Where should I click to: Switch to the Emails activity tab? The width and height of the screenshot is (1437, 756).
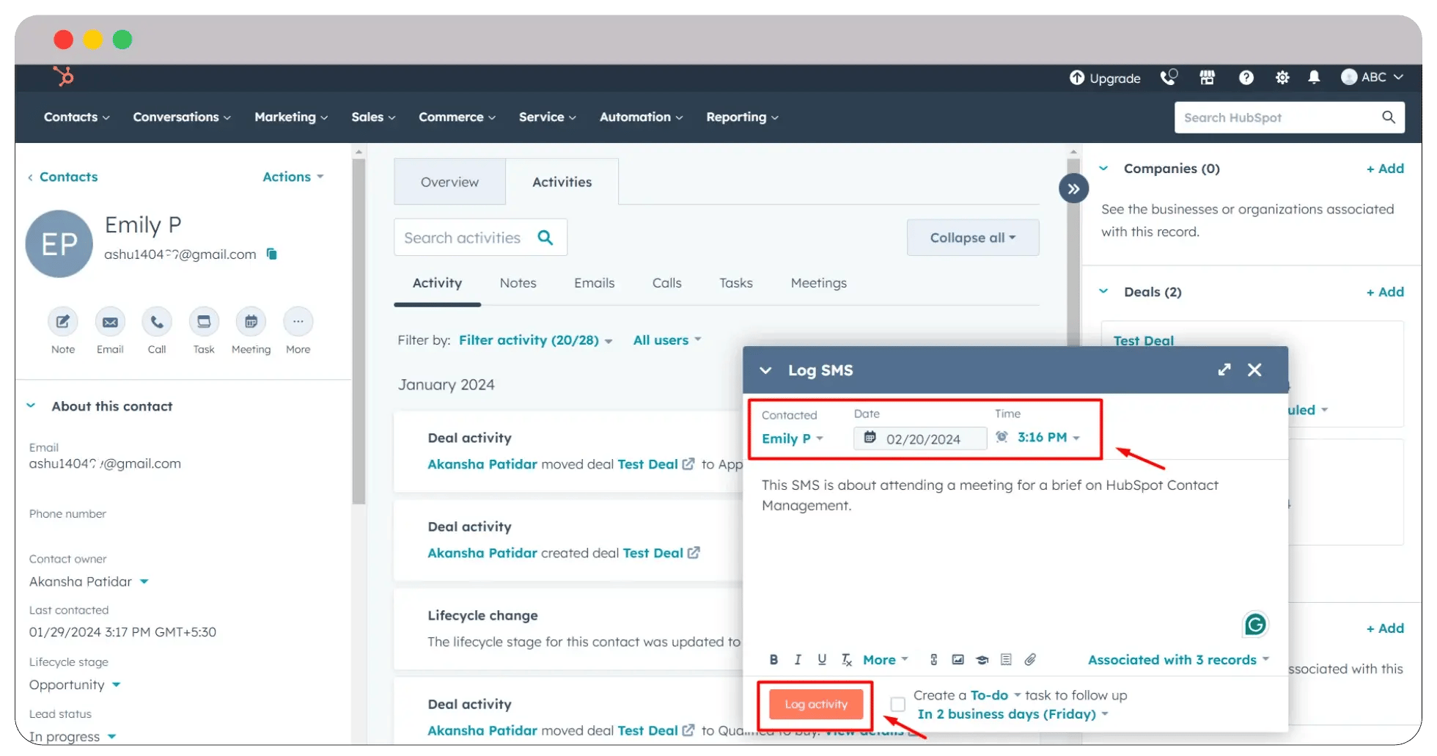tap(595, 282)
